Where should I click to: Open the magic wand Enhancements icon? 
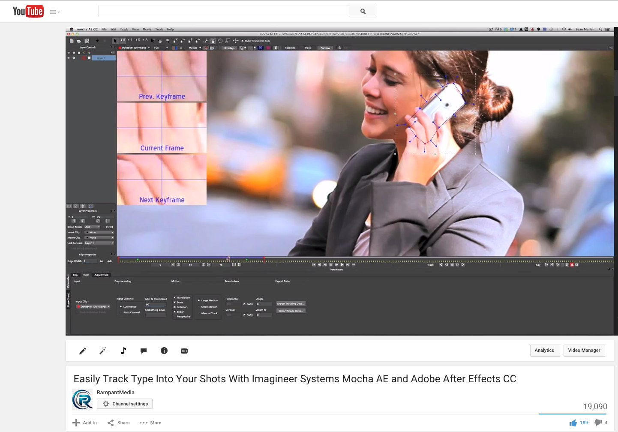click(103, 351)
